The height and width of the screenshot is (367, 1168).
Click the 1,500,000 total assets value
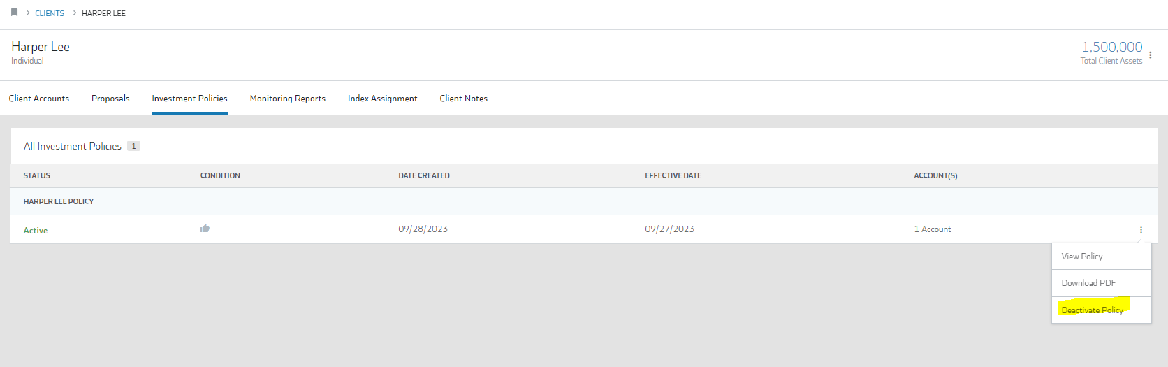tap(1112, 47)
